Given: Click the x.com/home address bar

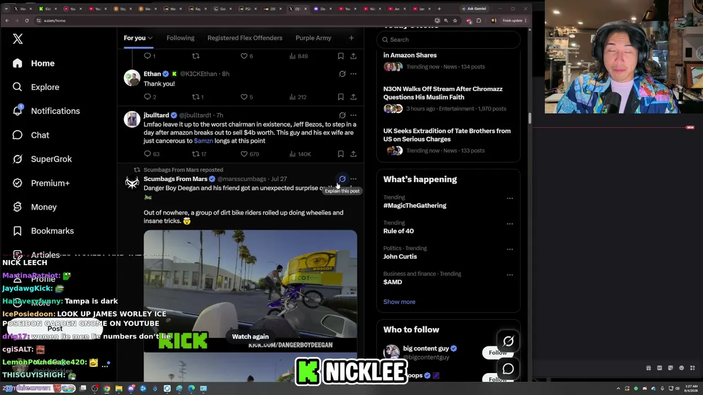Looking at the screenshot, I should tap(233, 20).
